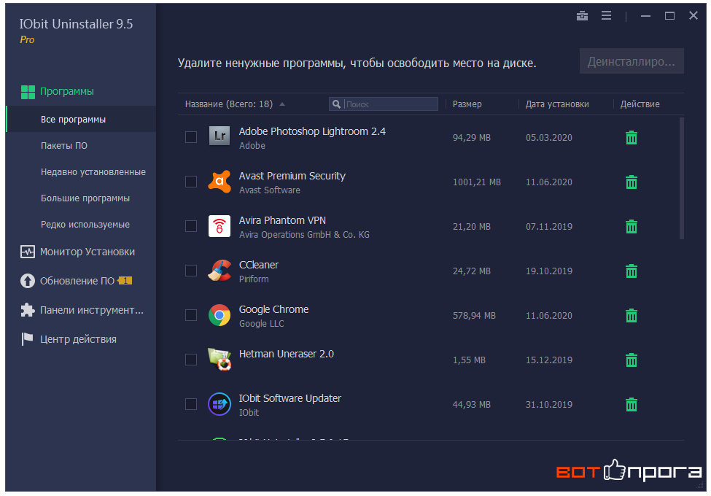Sort by Размер column header
711x496 pixels.
[x=467, y=104]
